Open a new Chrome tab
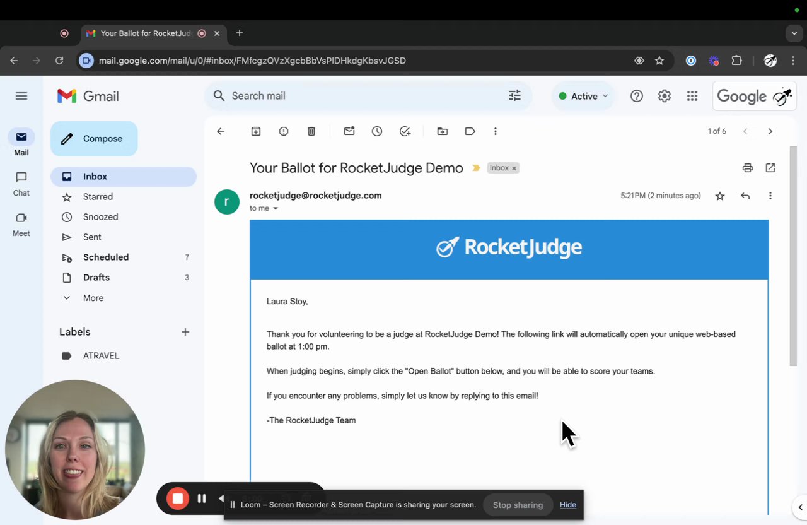Image resolution: width=807 pixels, height=525 pixels. coord(240,33)
